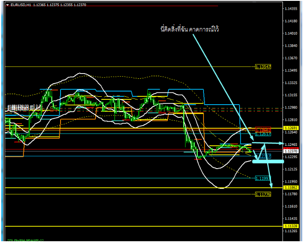Click 1.12640 on the price scale

coord(291,132)
